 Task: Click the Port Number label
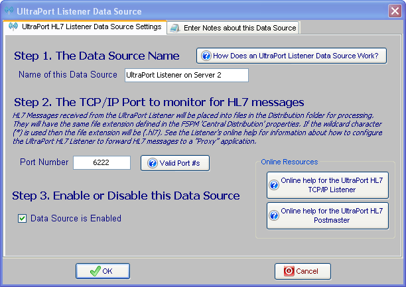pos(44,162)
